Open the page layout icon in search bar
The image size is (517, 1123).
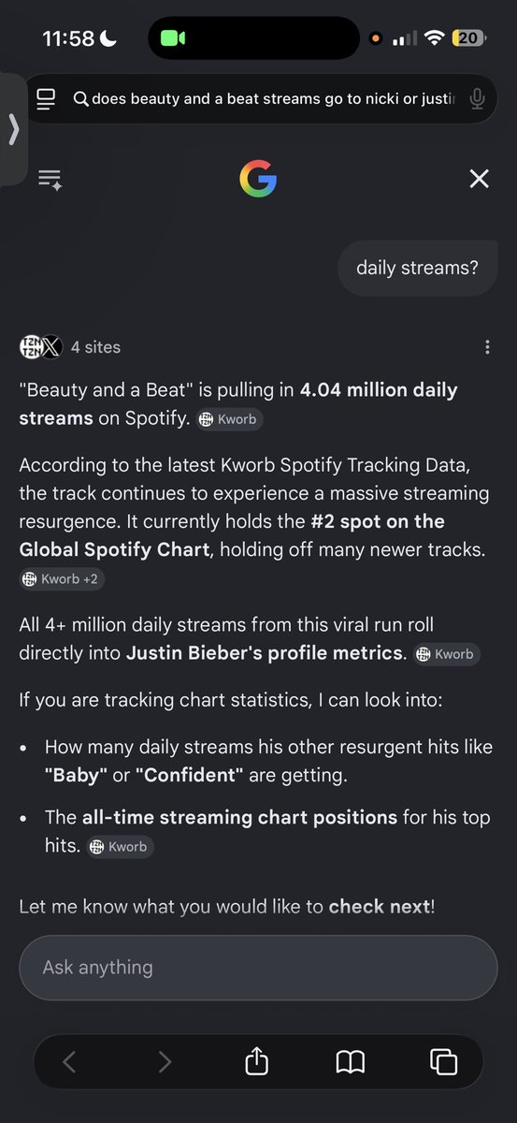tap(46, 99)
